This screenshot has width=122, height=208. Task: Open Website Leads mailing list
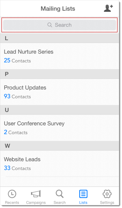[59, 163]
